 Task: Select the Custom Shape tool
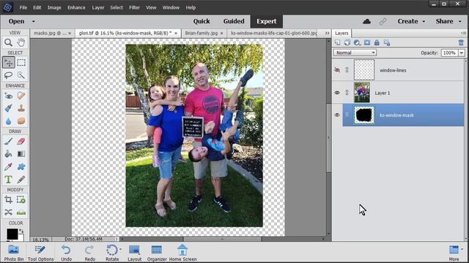point(21,167)
